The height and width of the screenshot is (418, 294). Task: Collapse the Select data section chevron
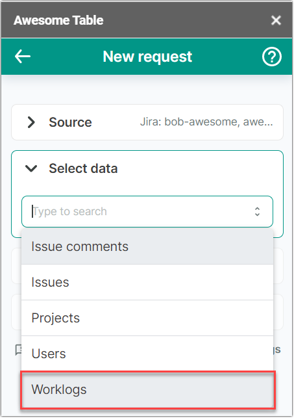pos(31,168)
